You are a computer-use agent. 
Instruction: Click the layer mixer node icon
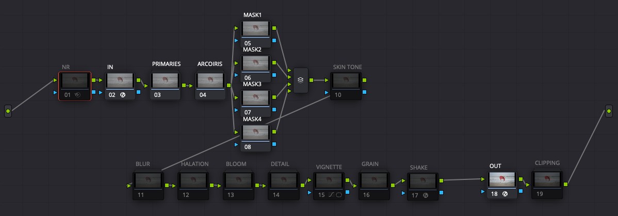pos(301,80)
